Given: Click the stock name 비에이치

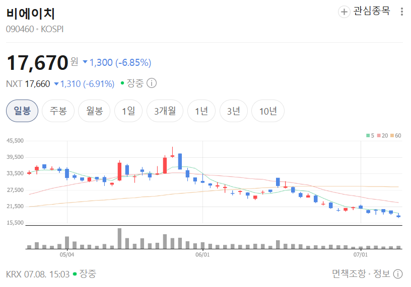Looking at the screenshot, I should pyautogui.click(x=30, y=14).
